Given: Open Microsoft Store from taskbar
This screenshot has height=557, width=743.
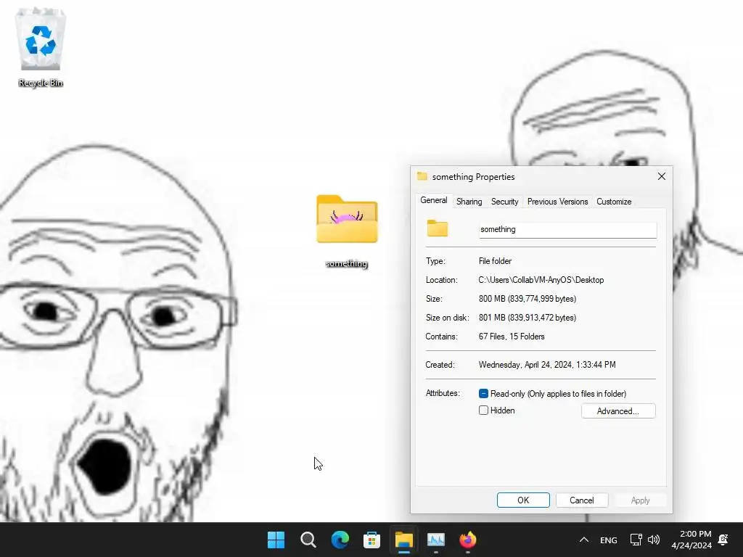Looking at the screenshot, I should (371, 540).
